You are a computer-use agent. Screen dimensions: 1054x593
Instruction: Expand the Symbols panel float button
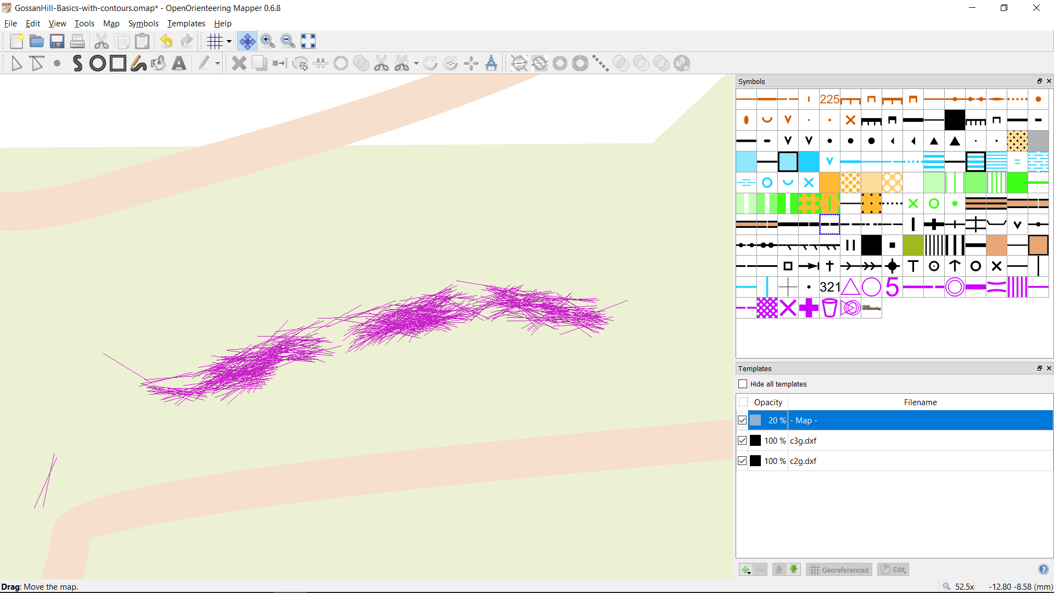tap(1039, 81)
